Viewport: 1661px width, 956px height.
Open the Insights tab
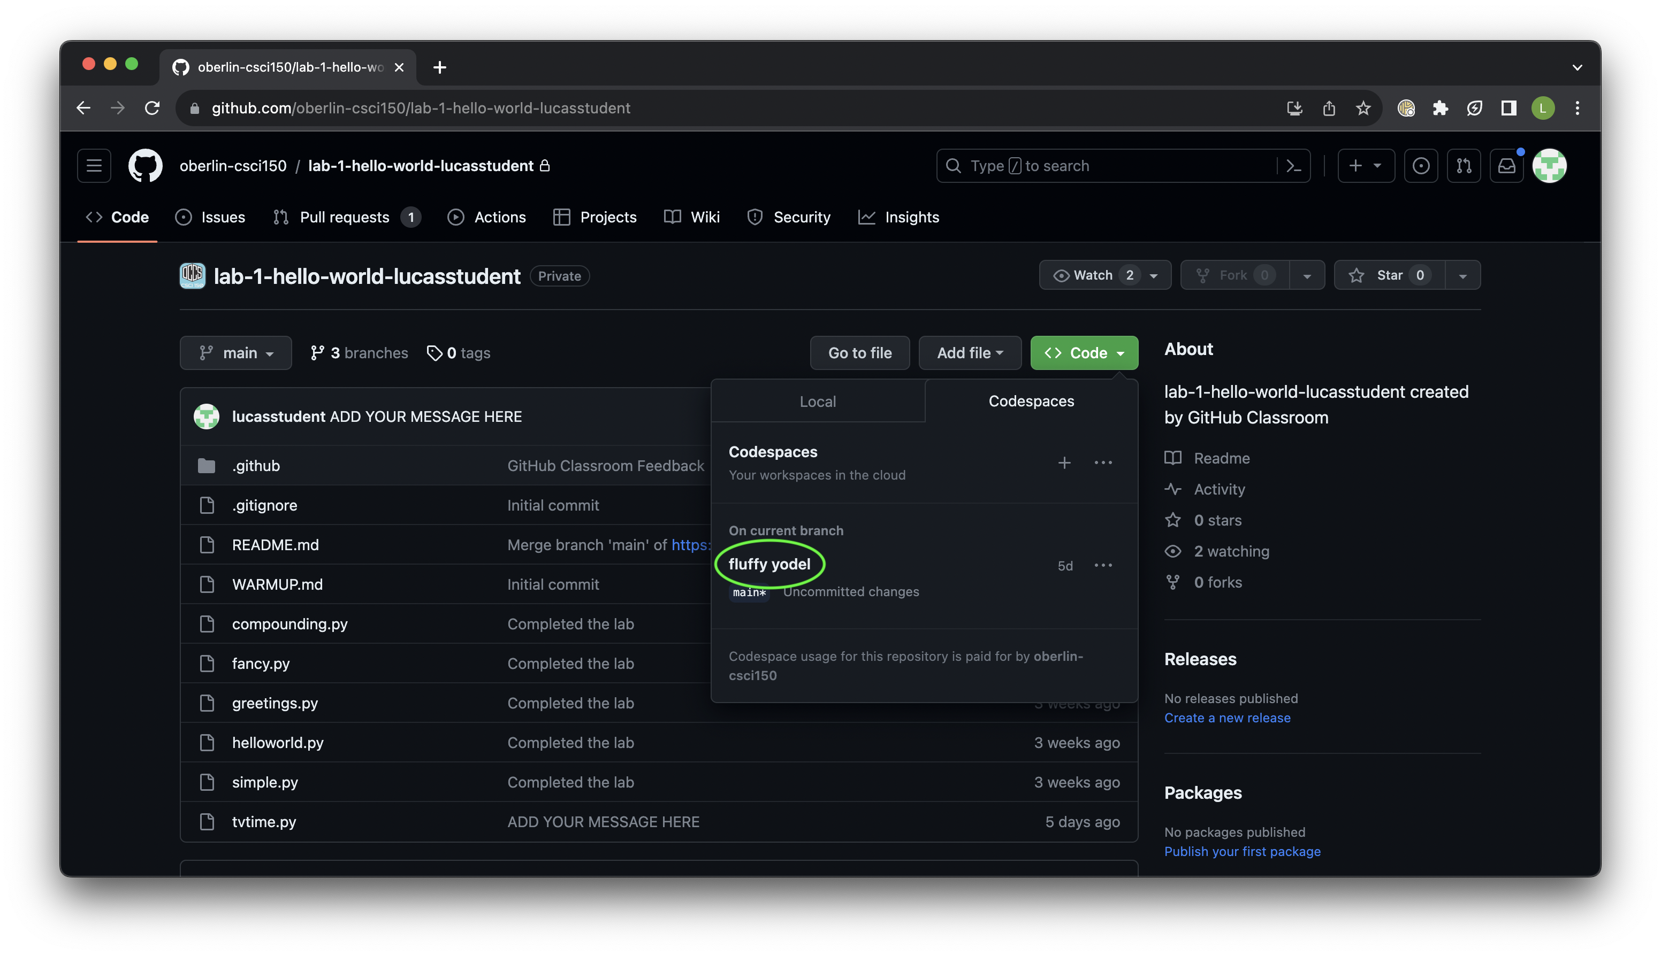898,217
